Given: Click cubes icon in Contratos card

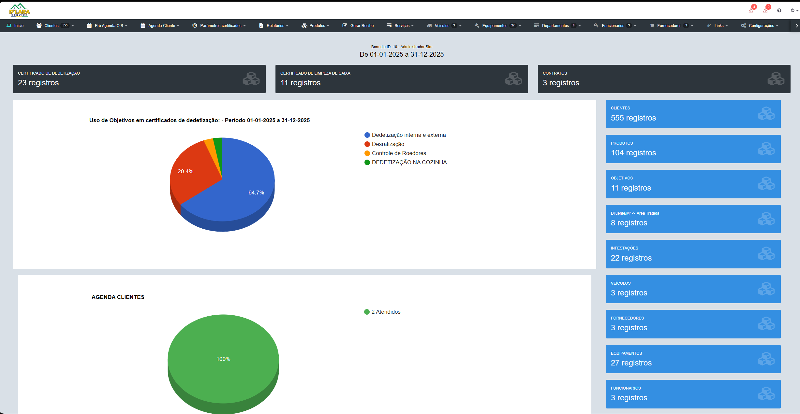Looking at the screenshot, I should click(x=776, y=79).
